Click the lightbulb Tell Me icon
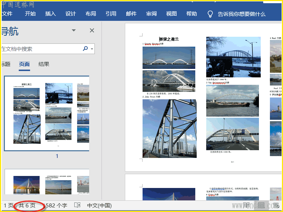This screenshot has width=283, height=212. tap(210, 14)
